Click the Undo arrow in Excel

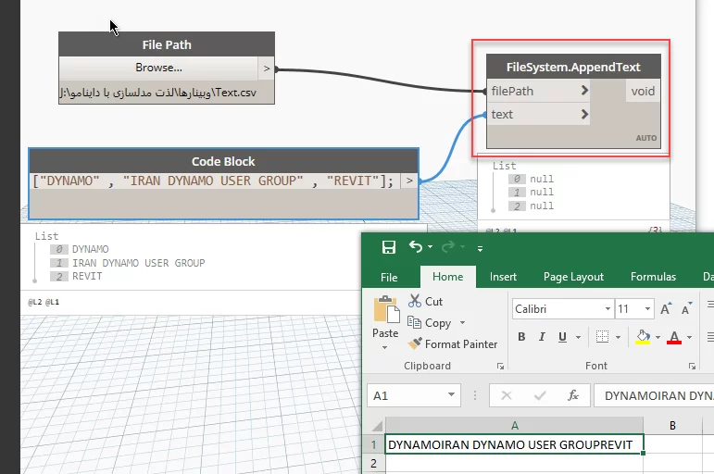point(416,247)
